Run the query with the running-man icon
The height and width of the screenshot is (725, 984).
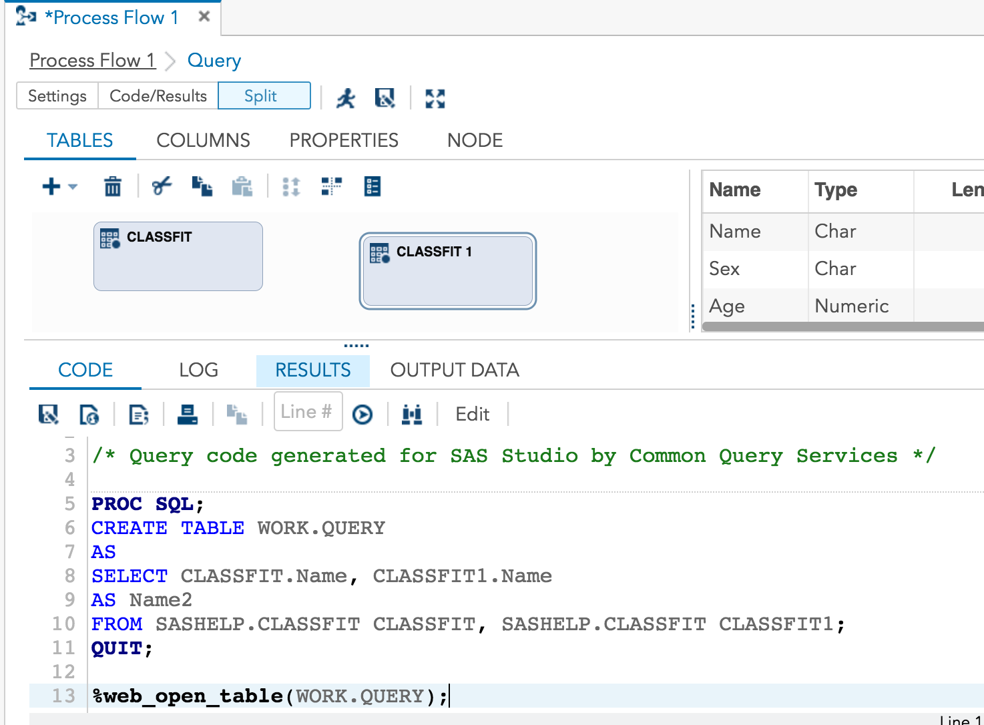[x=346, y=98]
